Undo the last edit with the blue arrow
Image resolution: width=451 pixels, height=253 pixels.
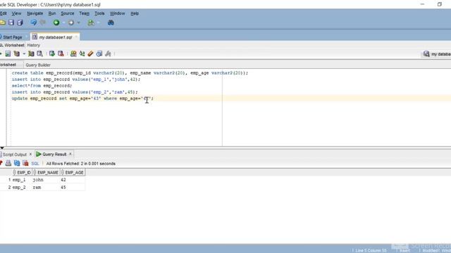tap(34, 22)
